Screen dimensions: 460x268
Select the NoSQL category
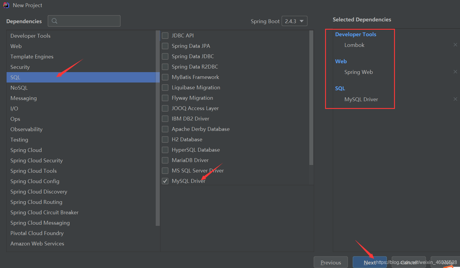(81, 88)
